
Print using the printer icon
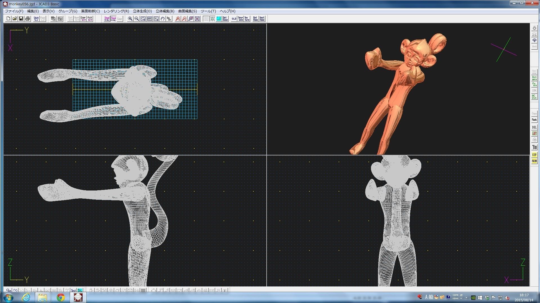pyautogui.click(x=28, y=19)
